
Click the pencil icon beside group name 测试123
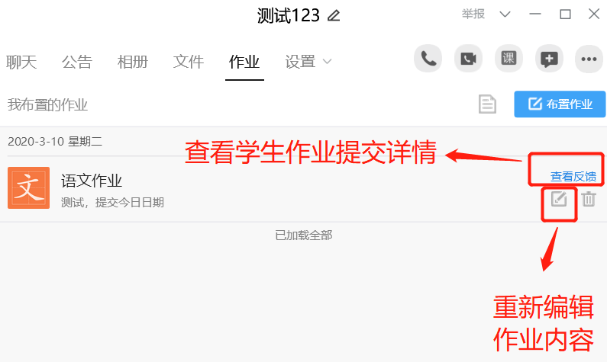pos(334,16)
